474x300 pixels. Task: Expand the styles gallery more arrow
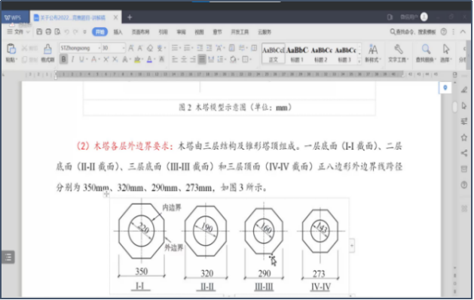coord(359,61)
